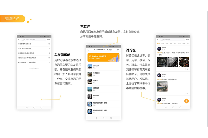Switch to the 选车 tab
The height and width of the screenshot is (138, 208).
click(171, 43)
